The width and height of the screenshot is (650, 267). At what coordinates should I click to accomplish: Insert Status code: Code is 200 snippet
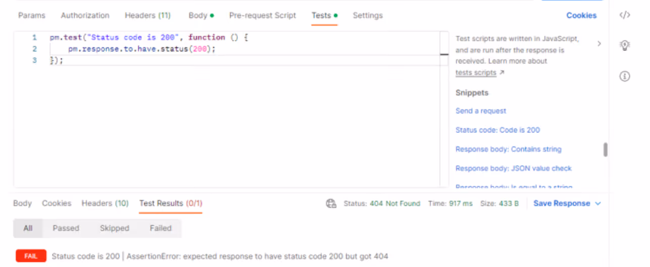coord(498,130)
